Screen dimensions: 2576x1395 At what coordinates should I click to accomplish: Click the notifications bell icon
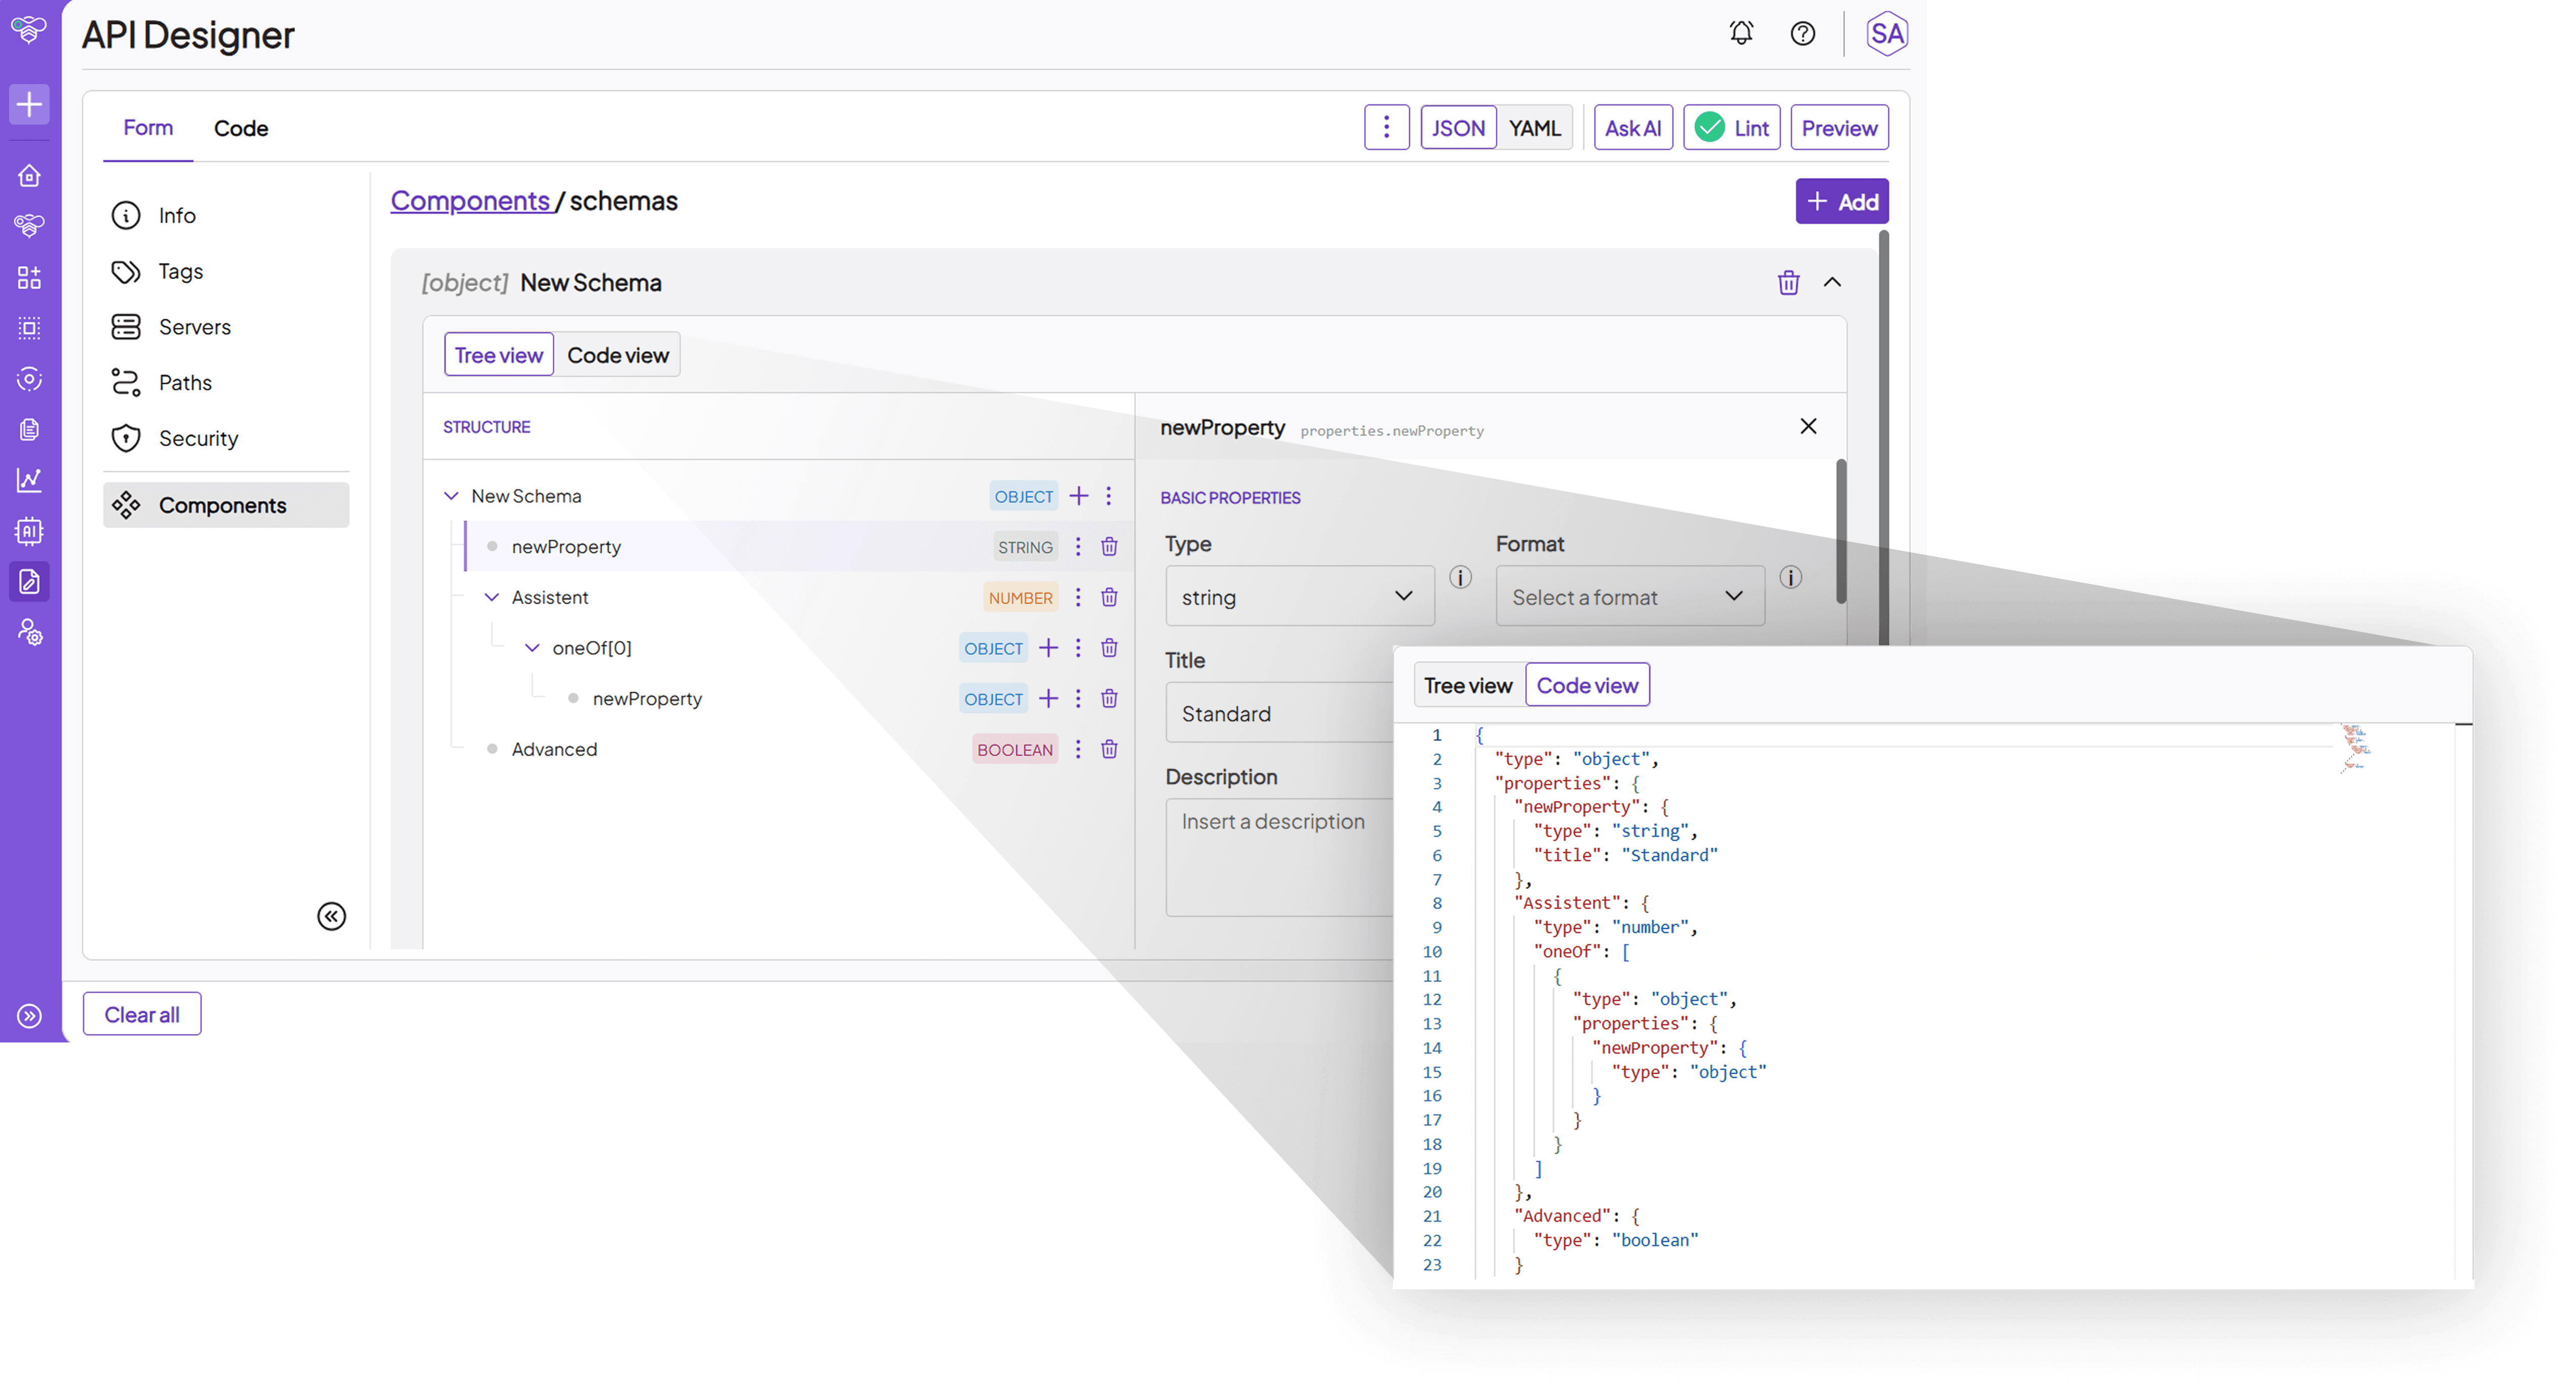tap(1741, 33)
